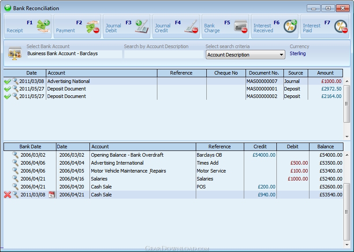Open calendar icon on 2011/03/08 bank date
Image resolution: width=354 pixels, height=252 pixels.
pos(52,195)
